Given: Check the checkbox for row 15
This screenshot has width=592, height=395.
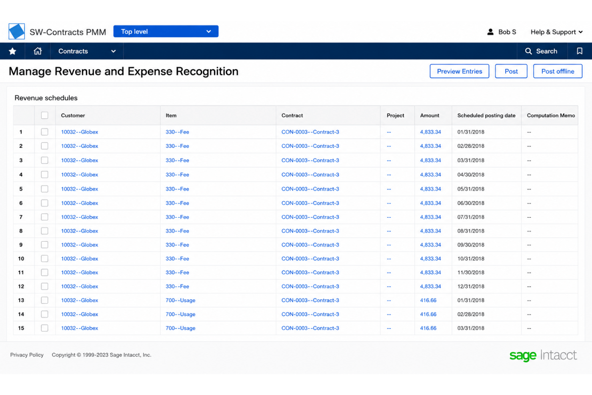Looking at the screenshot, I should click(x=44, y=328).
